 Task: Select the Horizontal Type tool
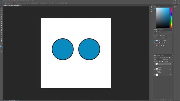click(x=1, y=35)
